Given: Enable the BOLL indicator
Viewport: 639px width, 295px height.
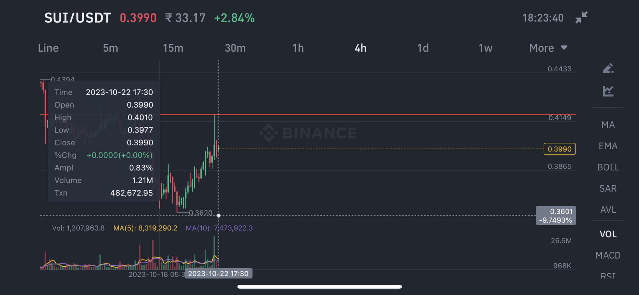Looking at the screenshot, I should click(608, 167).
